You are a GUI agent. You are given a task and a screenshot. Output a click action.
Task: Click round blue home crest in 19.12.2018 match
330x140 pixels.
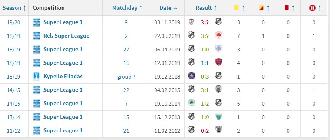[x=191, y=76]
